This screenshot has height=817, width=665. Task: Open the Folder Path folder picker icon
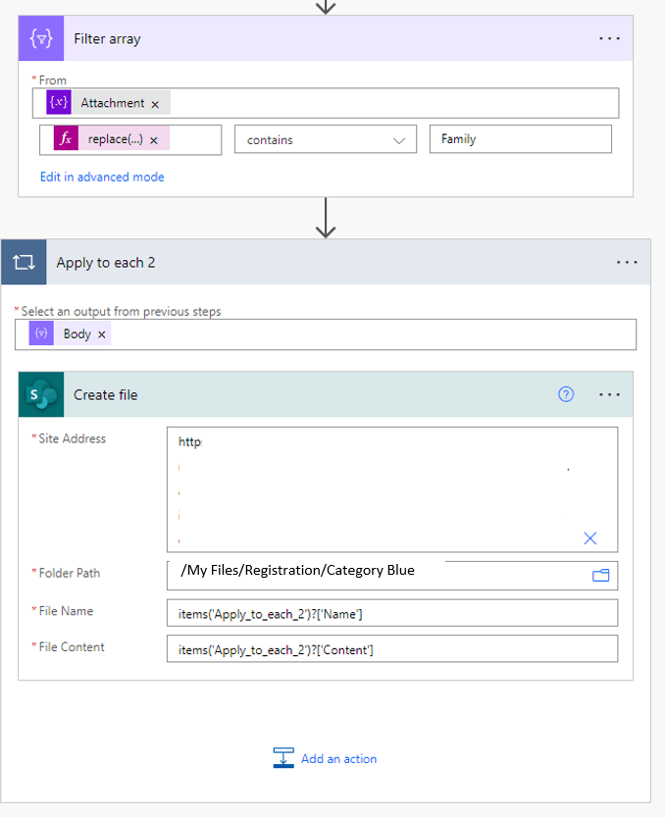coord(601,575)
